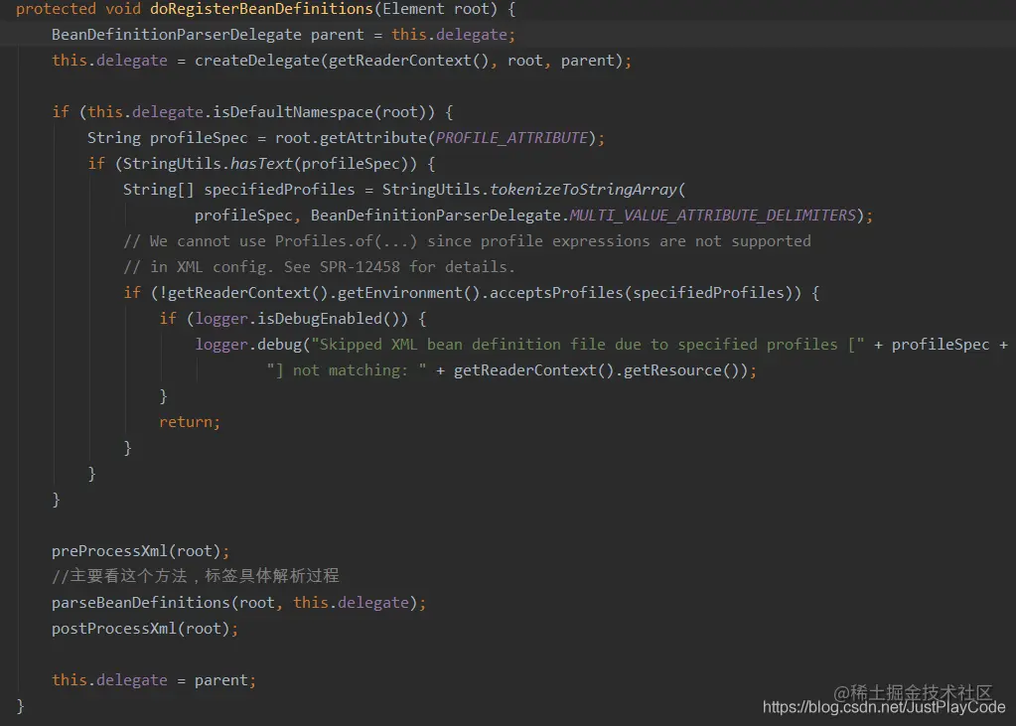Click the blog.csdn.net/JustPlayCode URL
Image resolution: width=1016 pixels, height=726 pixels.
point(884,708)
